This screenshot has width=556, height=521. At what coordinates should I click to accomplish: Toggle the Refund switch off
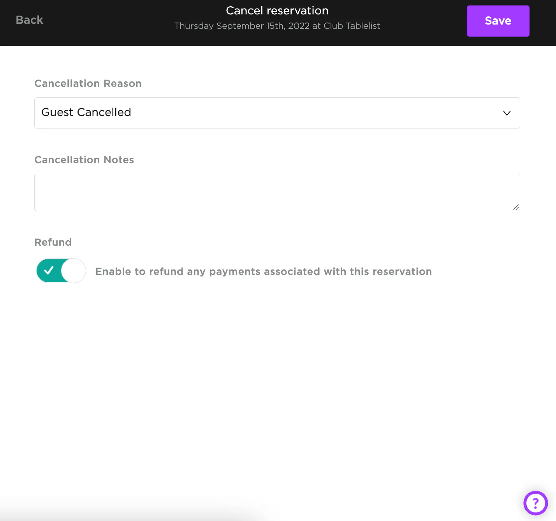coord(61,271)
